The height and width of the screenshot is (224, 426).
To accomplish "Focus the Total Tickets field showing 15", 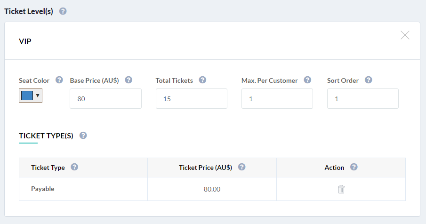I will tap(192, 98).
